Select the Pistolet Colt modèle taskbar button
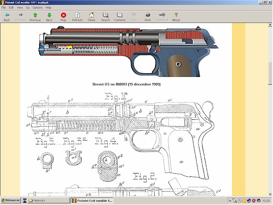Image resolution: width=273 pixels, height=205 pixels. pos(92,200)
